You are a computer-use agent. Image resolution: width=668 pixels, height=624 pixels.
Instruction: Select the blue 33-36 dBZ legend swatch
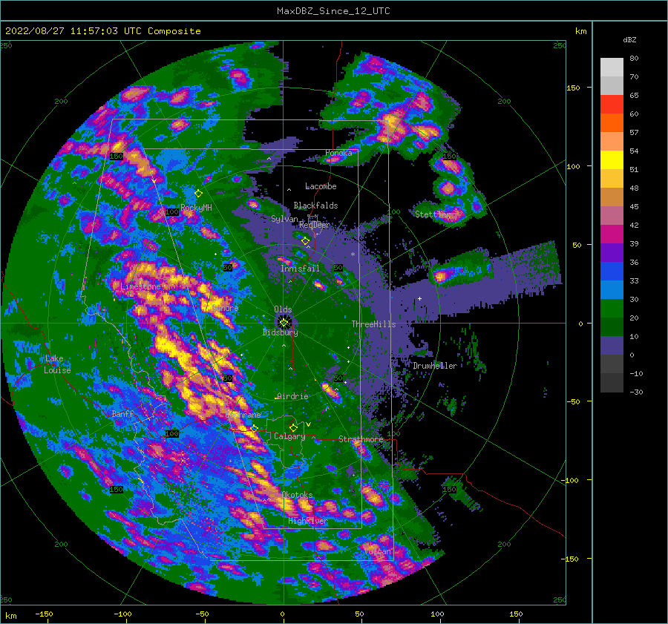coord(612,272)
